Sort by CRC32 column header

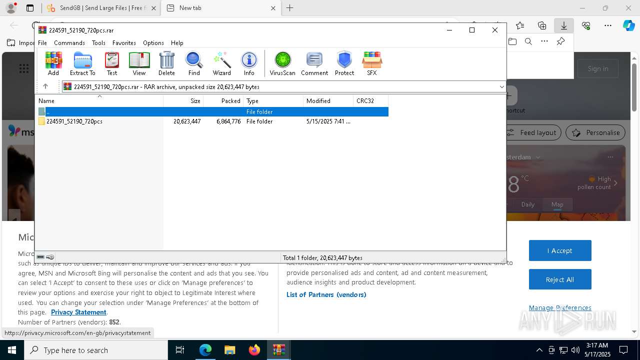coord(371,100)
